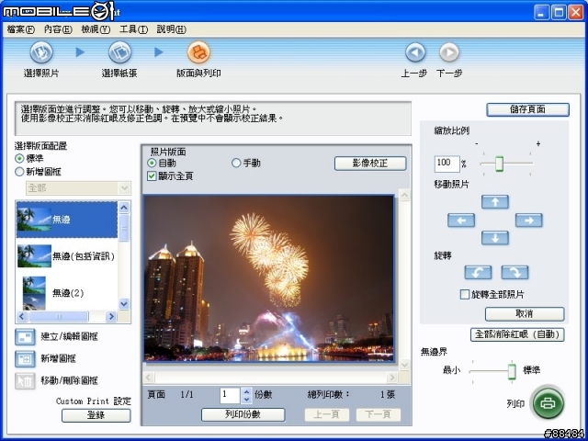Open the 工具(T) menu

tap(133, 29)
